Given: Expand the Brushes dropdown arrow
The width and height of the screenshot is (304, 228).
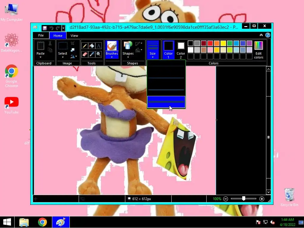Looking at the screenshot, I should (112, 57).
